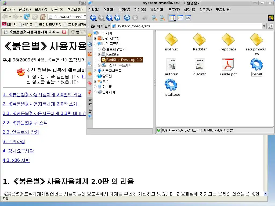
Task: Open the browser 이동(S) menu
Action: 57,9
